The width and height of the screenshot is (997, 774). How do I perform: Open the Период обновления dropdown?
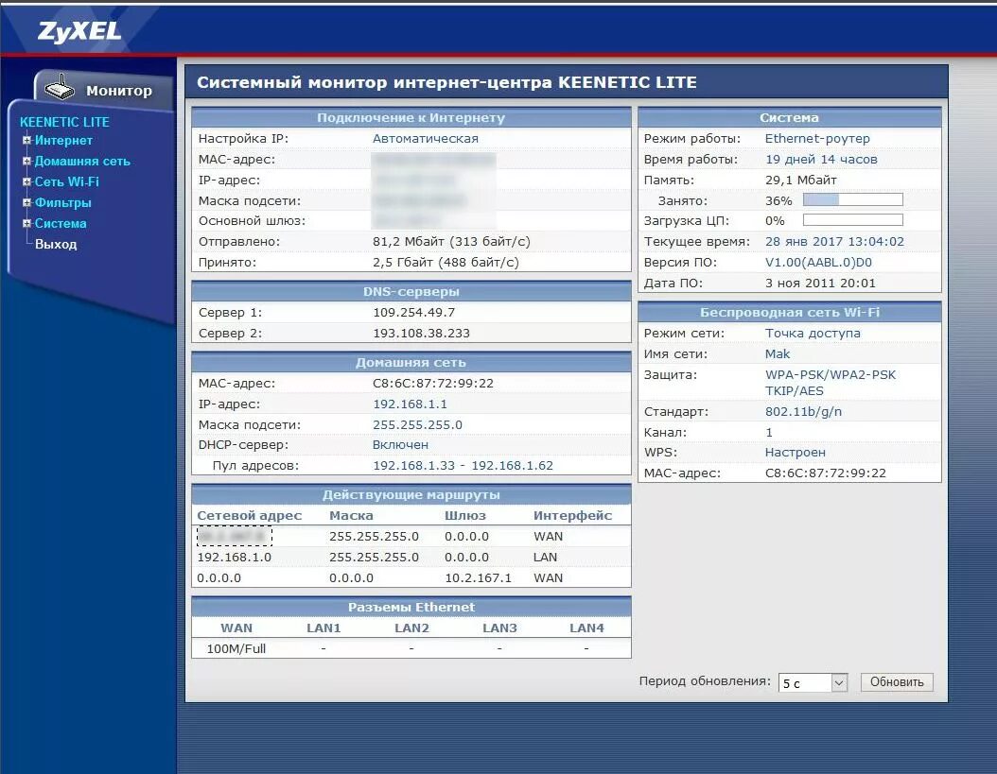pyautogui.click(x=813, y=682)
